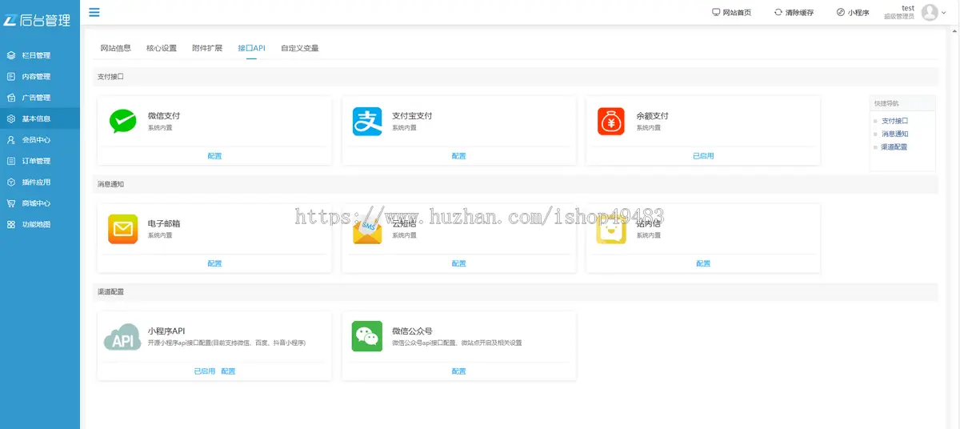
Task: Click the 微信支付 card title
Action: [x=164, y=116]
